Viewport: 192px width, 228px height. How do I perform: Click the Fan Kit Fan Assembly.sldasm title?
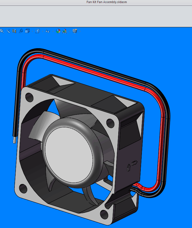(107, 2)
